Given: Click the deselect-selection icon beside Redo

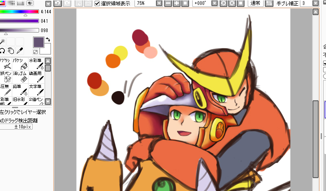Looking at the screenshot, I should [79, 3].
